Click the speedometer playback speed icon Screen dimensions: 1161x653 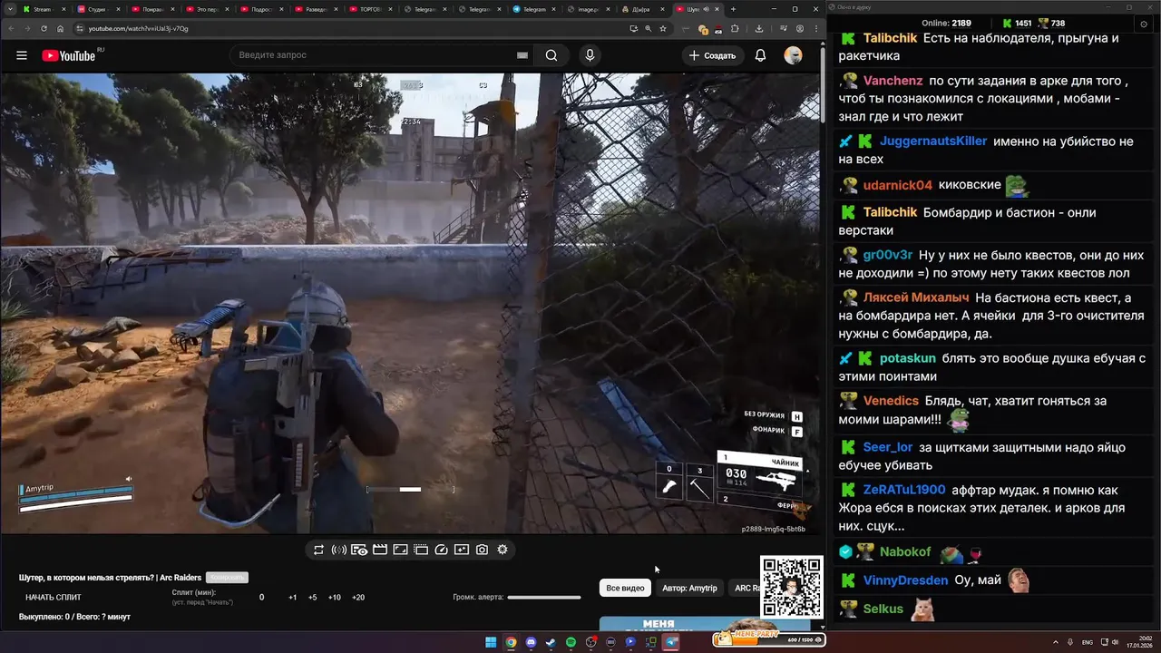441,550
